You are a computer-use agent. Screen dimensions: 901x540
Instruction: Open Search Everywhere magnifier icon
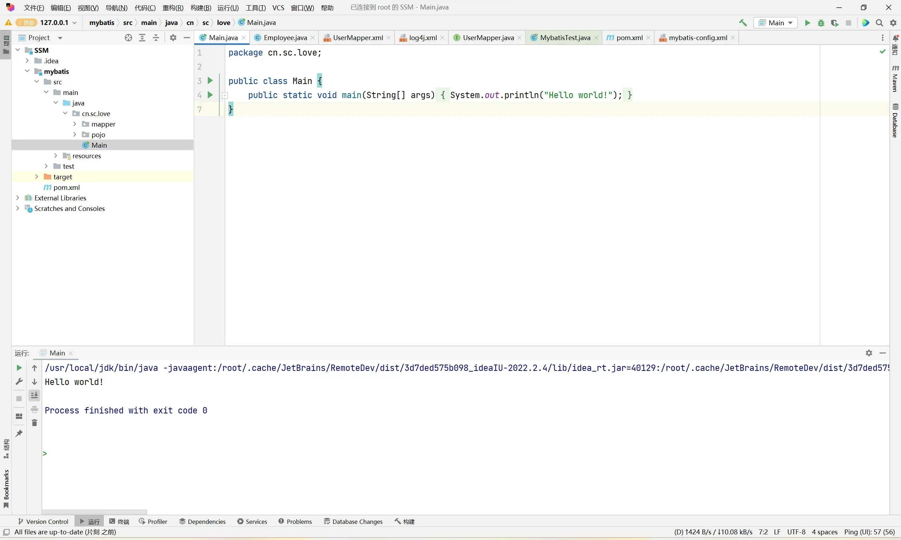(x=879, y=23)
